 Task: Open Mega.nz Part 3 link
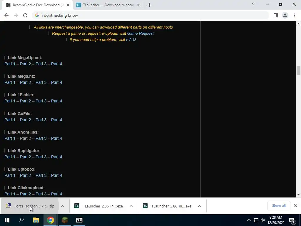(41, 82)
